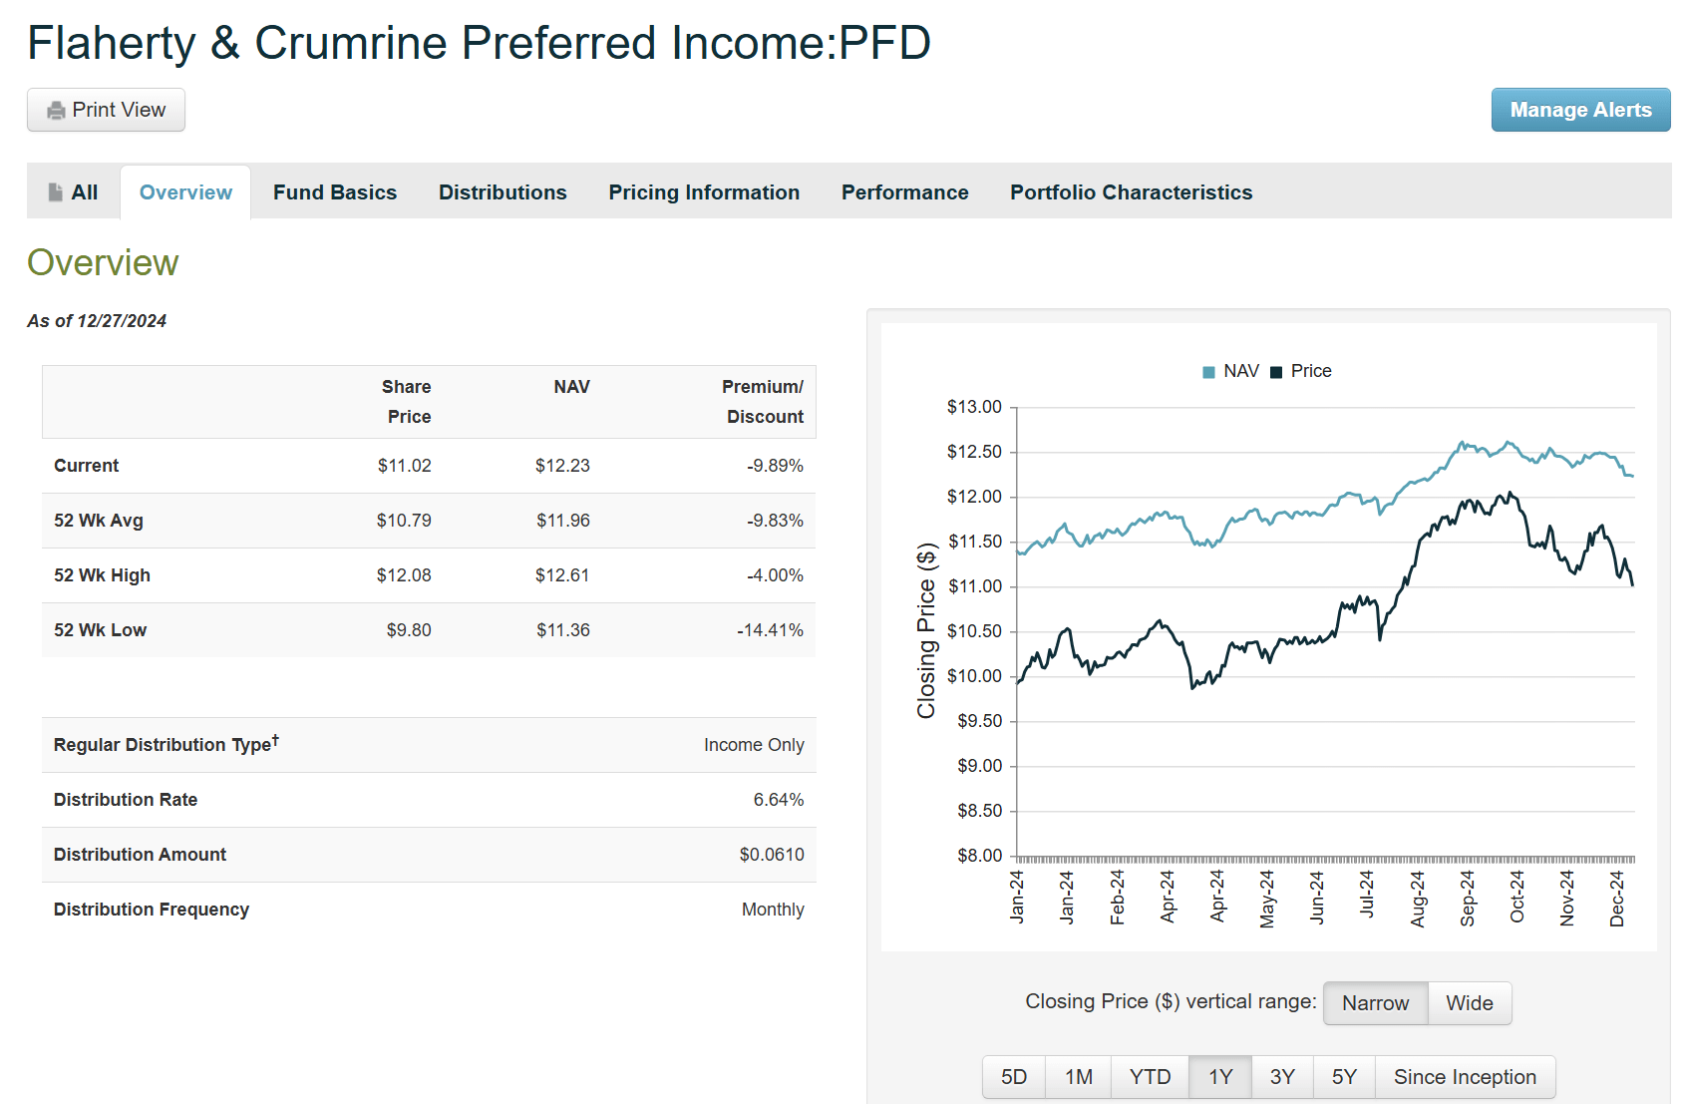Click the Manage Alerts button
The image size is (1682, 1104).
[1580, 110]
